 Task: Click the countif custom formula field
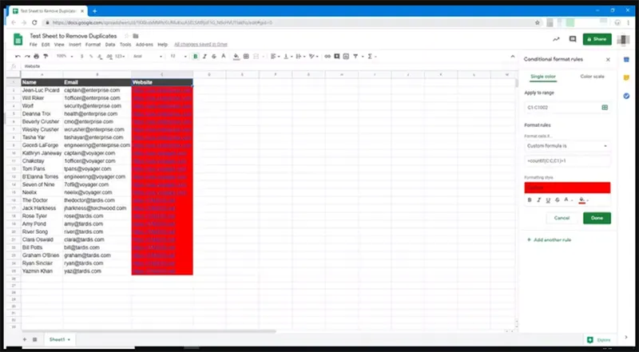tap(567, 161)
